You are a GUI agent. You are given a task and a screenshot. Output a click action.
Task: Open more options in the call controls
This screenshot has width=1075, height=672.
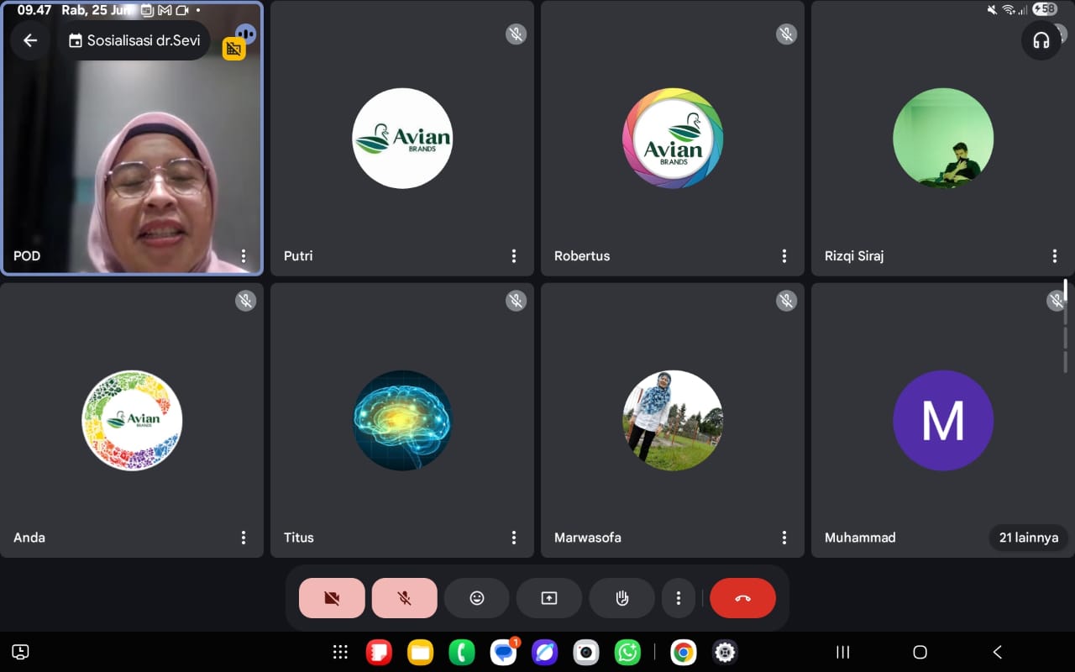[678, 598]
